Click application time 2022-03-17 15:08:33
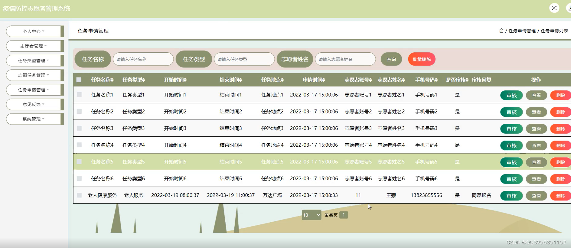The image size is (571, 248). tap(314, 195)
